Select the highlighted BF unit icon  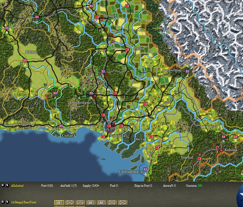[59, 202]
